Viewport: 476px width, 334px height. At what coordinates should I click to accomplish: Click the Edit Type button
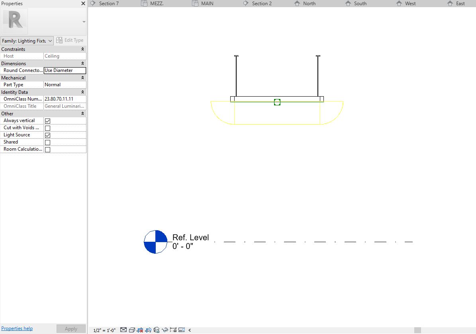pos(70,40)
